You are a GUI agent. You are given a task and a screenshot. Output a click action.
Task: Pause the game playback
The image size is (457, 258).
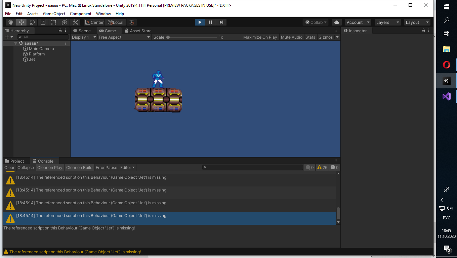(x=210, y=22)
